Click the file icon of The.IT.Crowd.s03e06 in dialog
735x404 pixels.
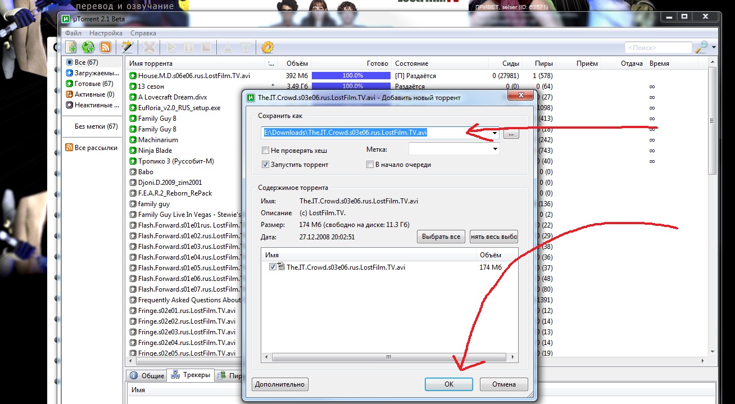coord(282,267)
